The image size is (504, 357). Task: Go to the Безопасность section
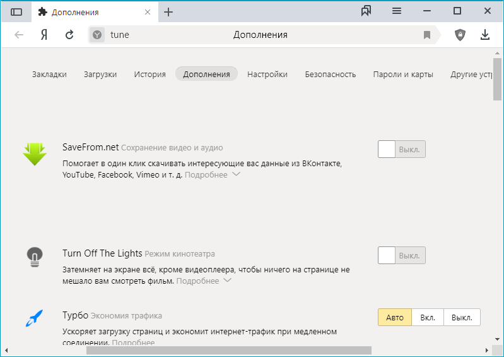pos(331,74)
